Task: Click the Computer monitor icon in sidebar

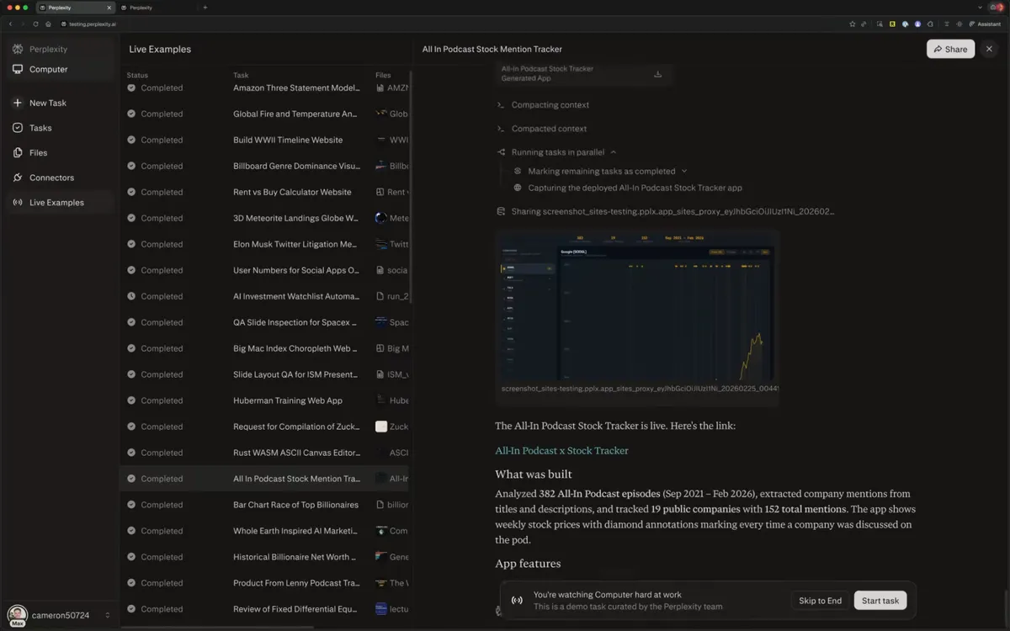Action: click(x=18, y=69)
